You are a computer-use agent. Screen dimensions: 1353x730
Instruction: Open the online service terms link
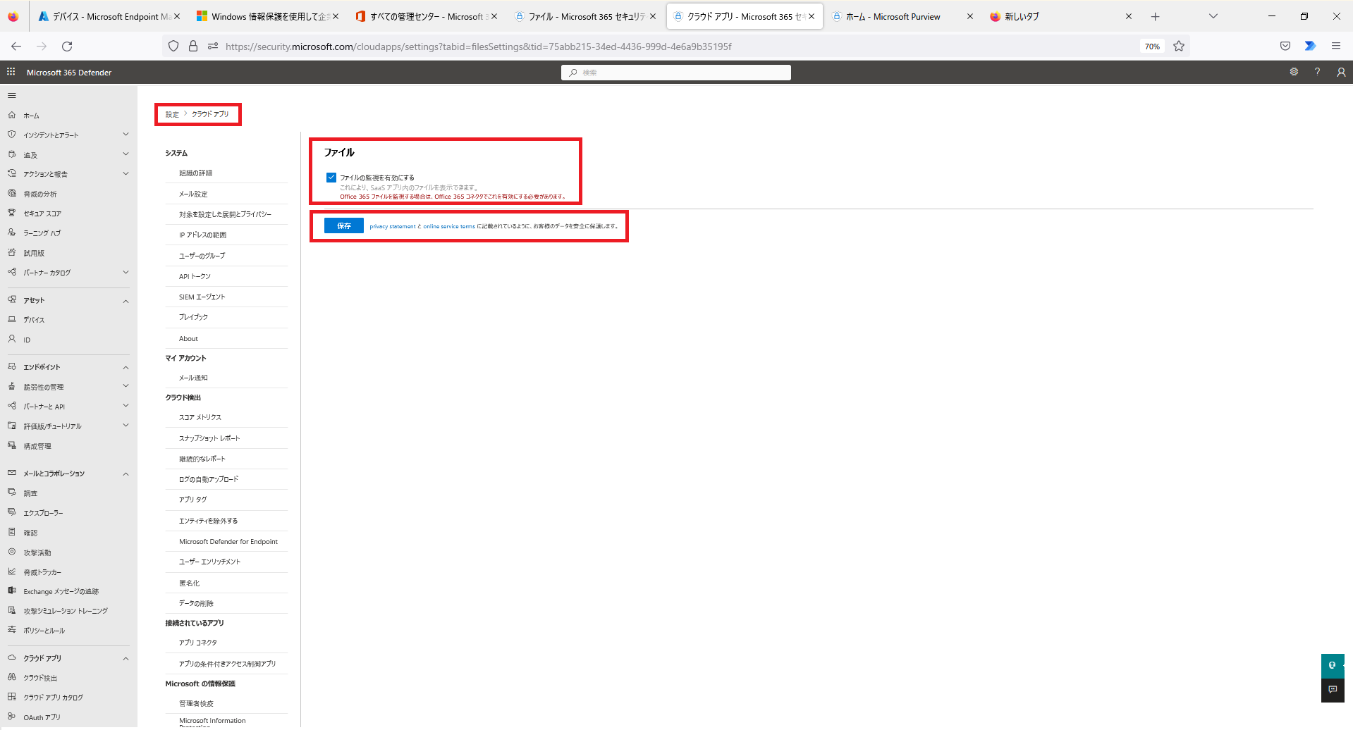click(449, 226)
